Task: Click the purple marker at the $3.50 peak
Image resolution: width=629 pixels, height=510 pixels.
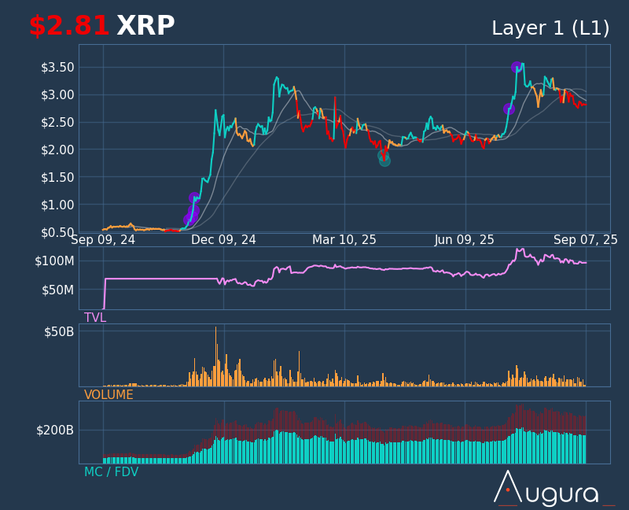Action: click(517, 67)
